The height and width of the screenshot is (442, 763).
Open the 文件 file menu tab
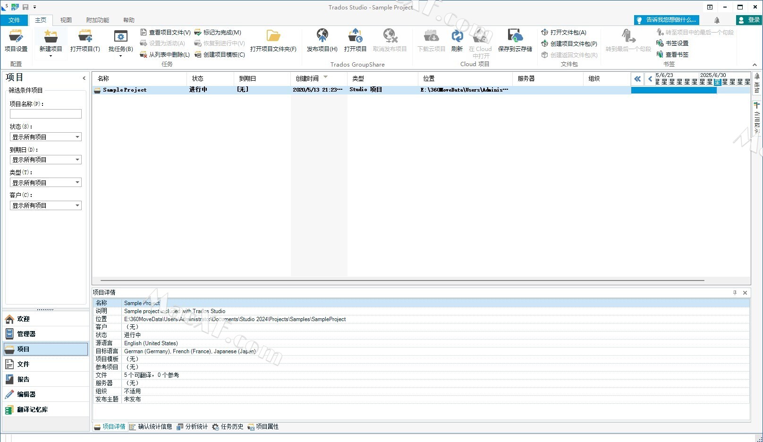point(14,20)
